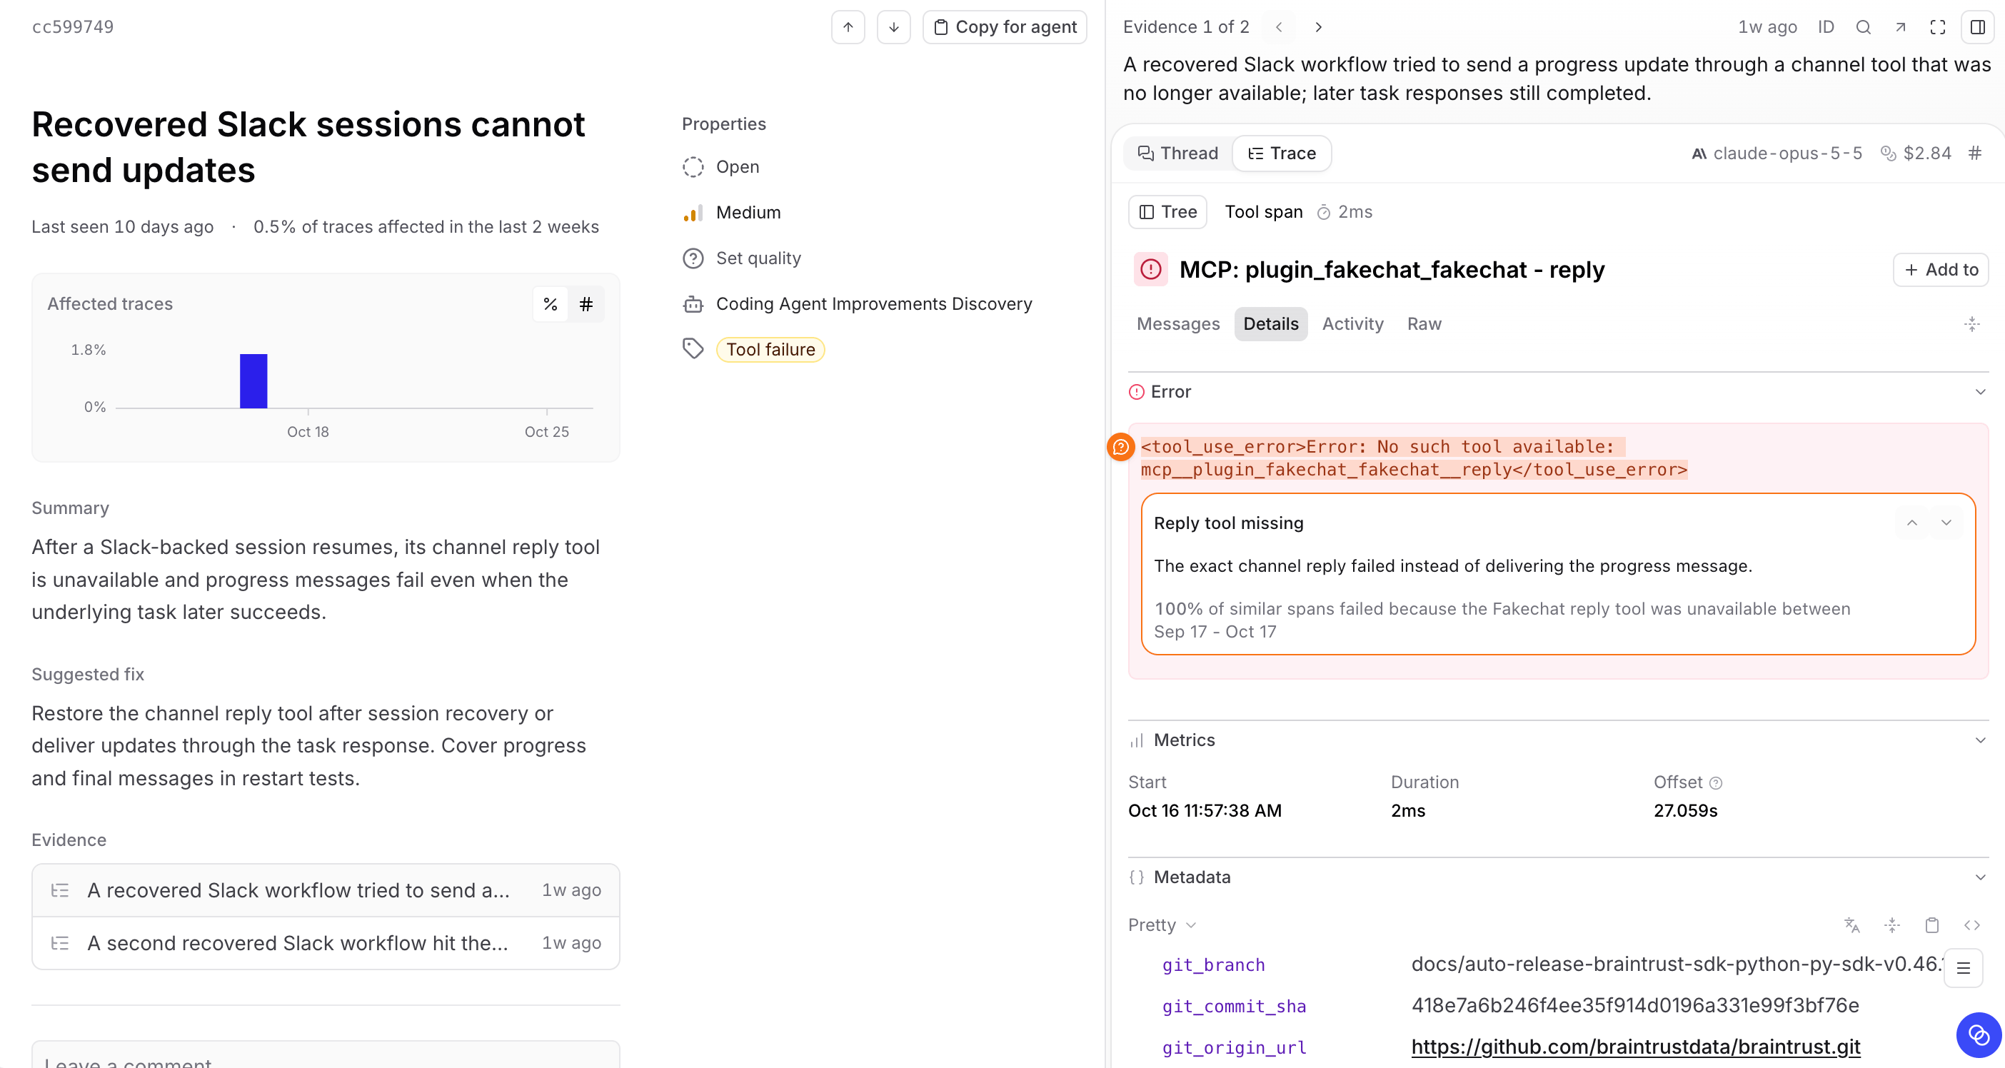
Task: Switch to the Trace view
Action: click(1282, 153)
